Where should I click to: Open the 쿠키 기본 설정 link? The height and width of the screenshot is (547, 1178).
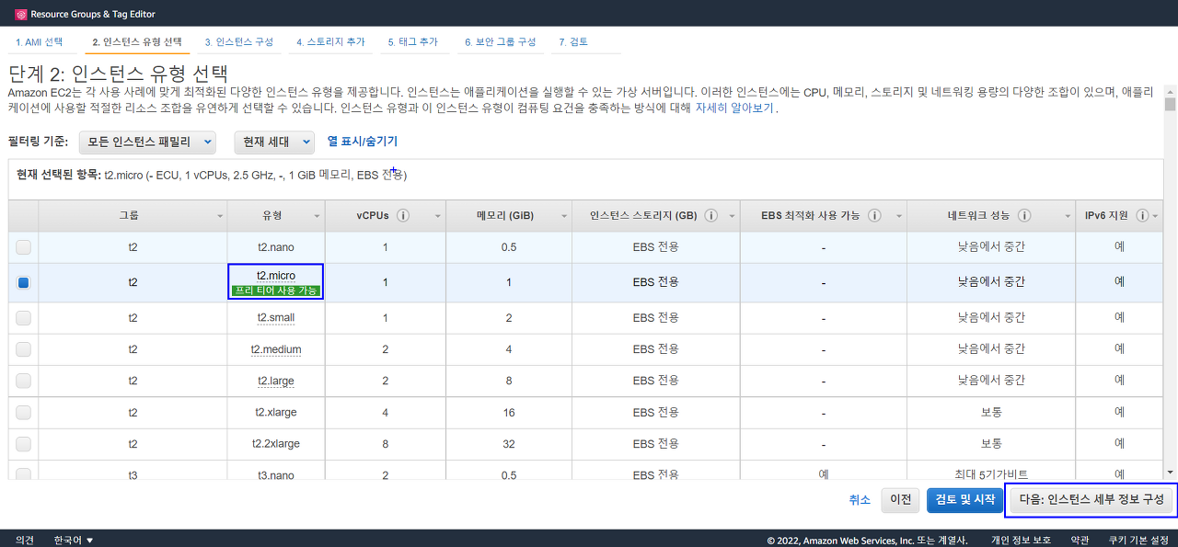pos(1138,540)
